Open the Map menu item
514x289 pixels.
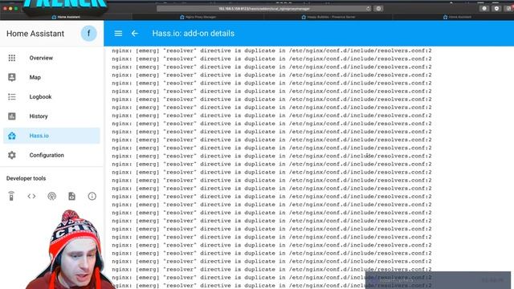(x=51, y=77)
